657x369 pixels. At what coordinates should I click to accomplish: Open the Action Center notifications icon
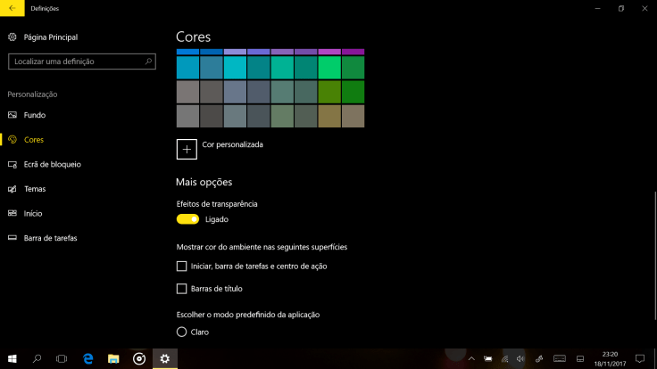click(639, 358)
